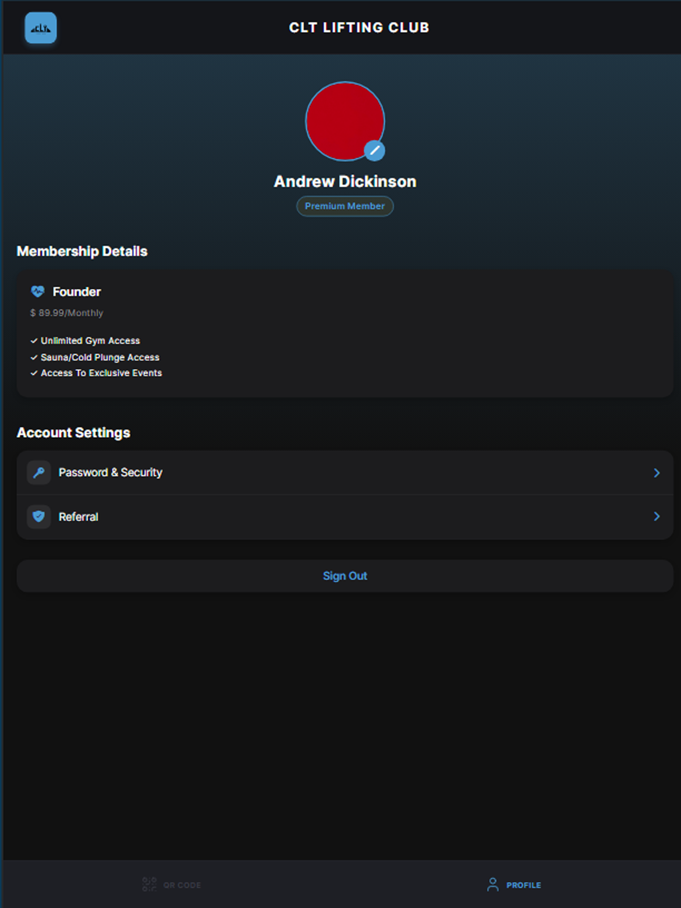Click the heart pulse icon beside Founder
Image resolution: width=681 pixels, height=908 pixels.
(x=38, y=291)
